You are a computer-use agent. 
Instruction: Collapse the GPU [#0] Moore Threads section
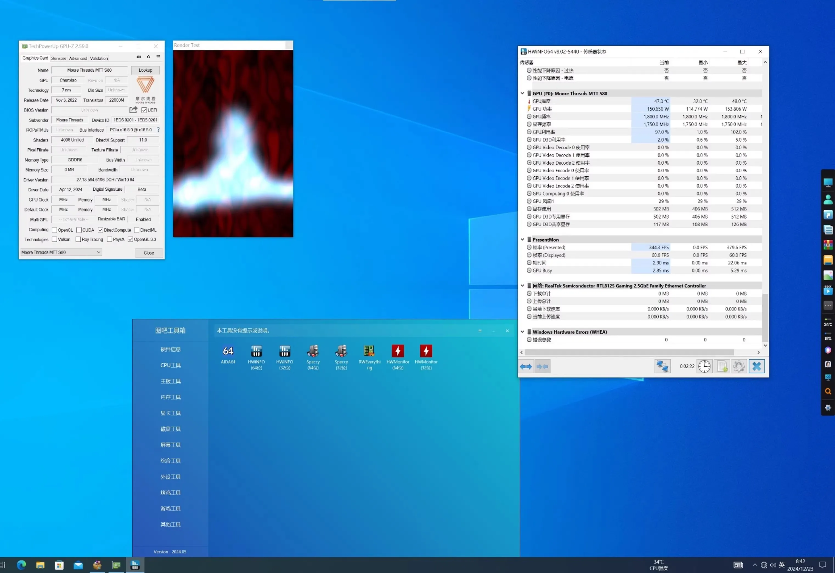[x=522, y=94]
